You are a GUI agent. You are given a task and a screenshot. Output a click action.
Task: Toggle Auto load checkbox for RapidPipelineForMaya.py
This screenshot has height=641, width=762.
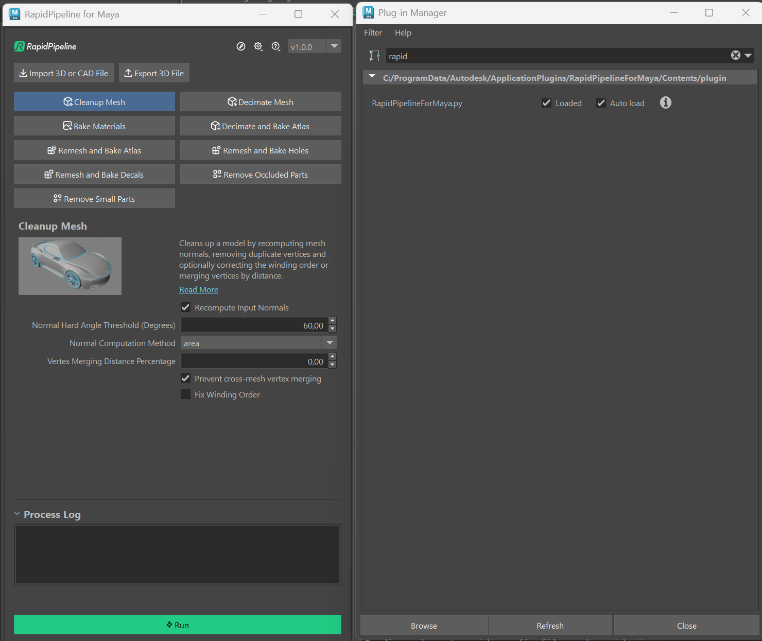[601, 103]
